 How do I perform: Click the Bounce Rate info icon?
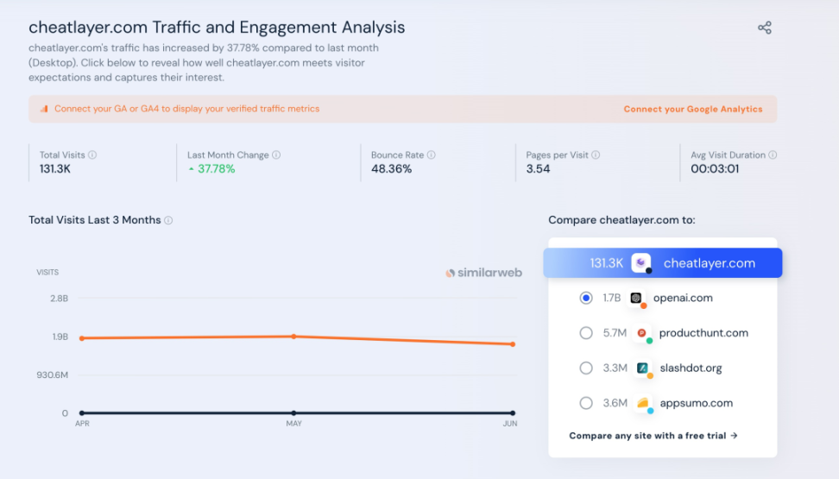pyautogui.click(x=432, y=155)
